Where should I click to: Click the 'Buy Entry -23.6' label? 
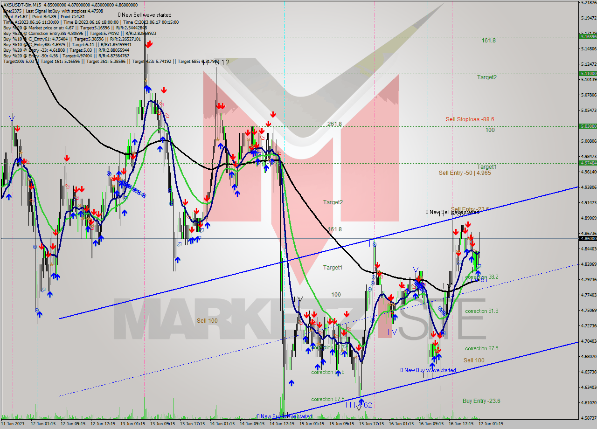481,401
